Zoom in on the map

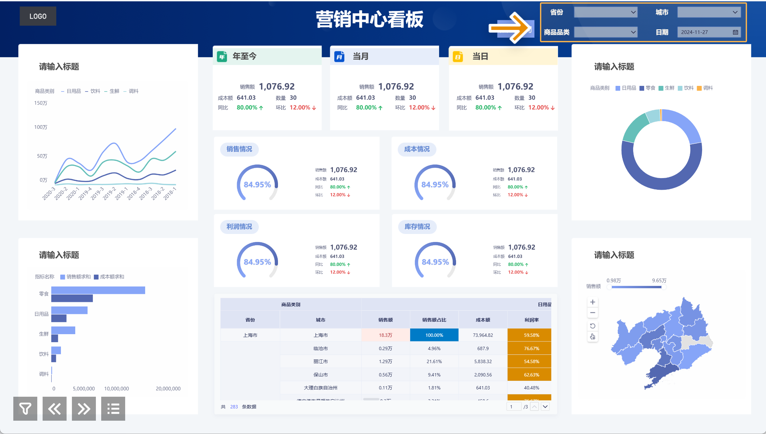593,302
